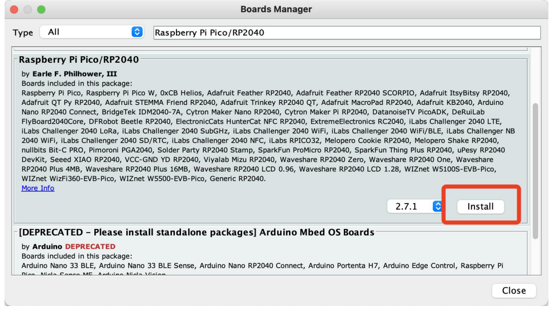
Task: Click the board search text field
Action: [x=347, y=32]
